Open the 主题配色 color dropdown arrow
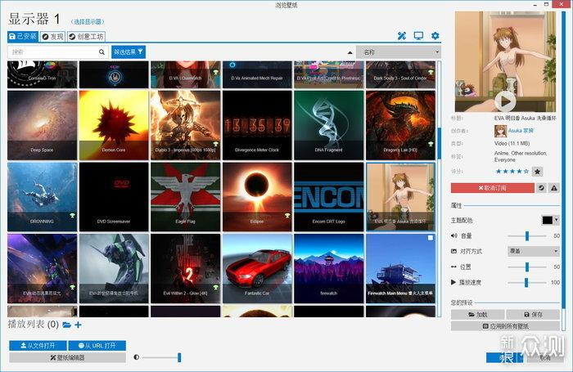This screenshot has height=372, width=573. point(557,220)
